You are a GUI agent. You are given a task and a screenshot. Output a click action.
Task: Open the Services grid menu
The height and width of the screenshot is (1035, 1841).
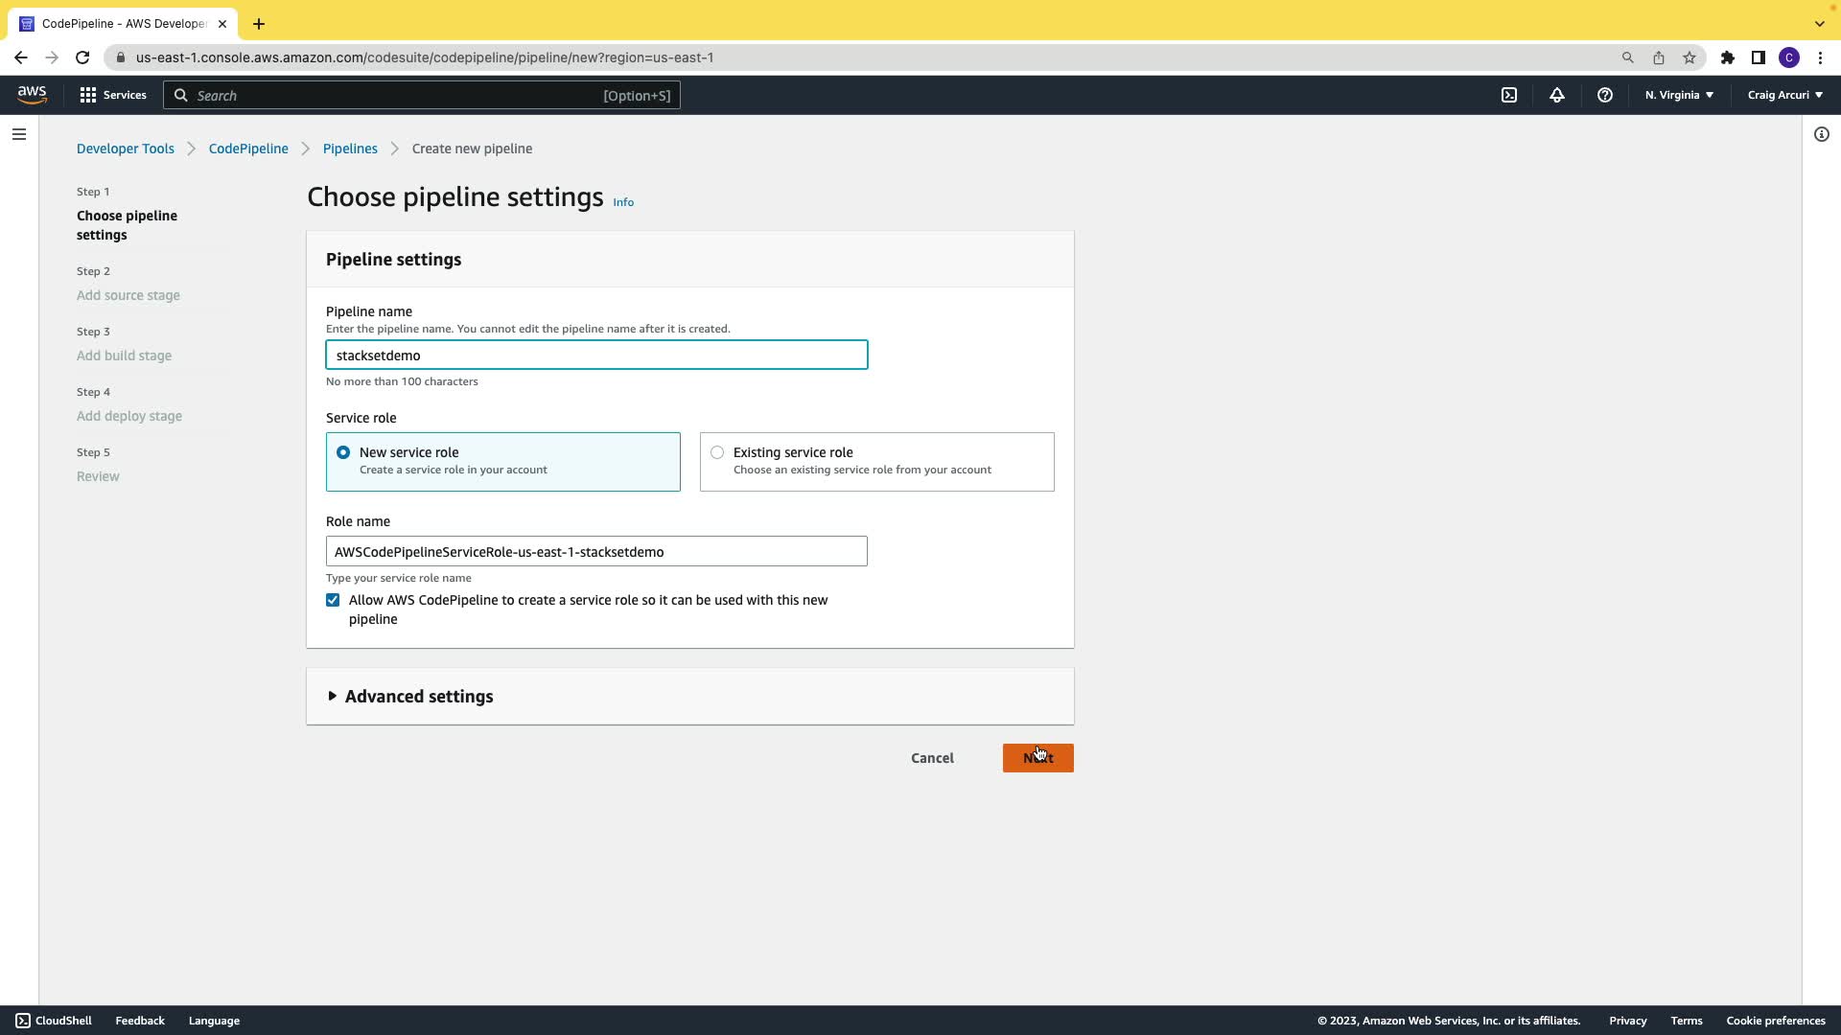tap(113, 95)
